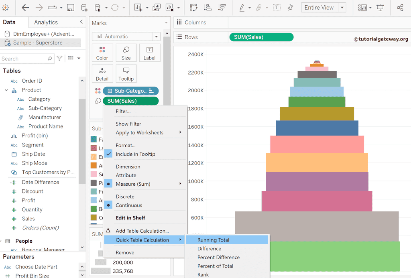
Task: Click the Save toolbar icon
Action: click(70, 8)
